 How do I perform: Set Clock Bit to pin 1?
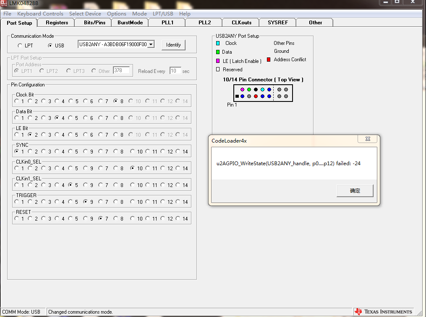point(17,101)
